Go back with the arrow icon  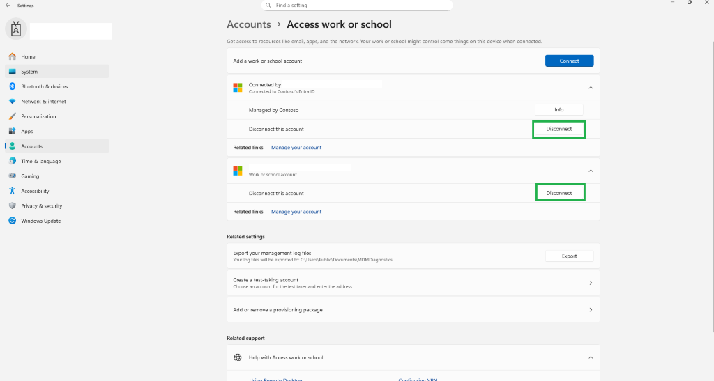click(8, 6)
